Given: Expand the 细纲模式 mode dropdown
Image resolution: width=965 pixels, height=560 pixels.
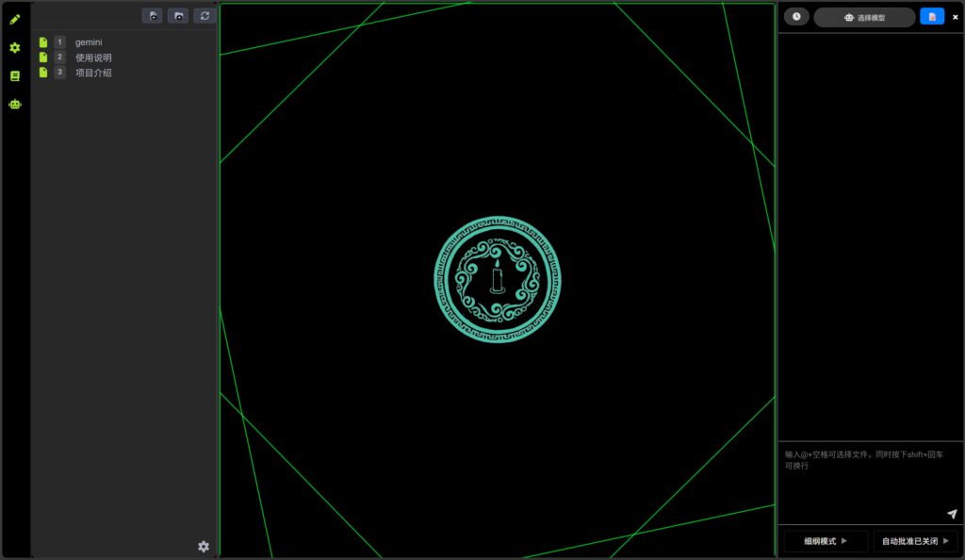Looking at the screenshot, I should (x=826, y=541).
